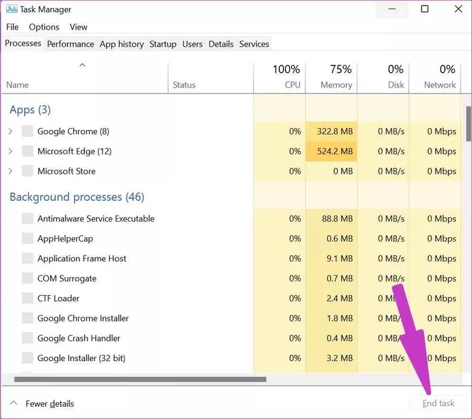
Task: Click the Microsoft Edge process icon
Action: pyautogui.click(x=28, y=152)
